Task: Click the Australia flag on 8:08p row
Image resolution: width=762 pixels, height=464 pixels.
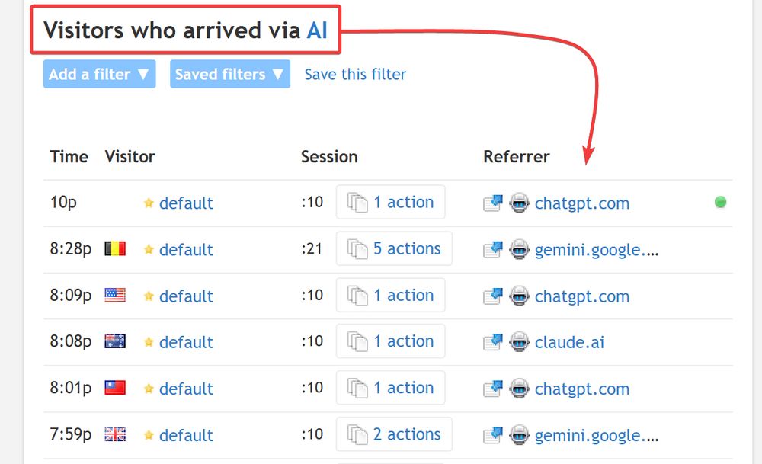Action: click(x=115, y=341)
